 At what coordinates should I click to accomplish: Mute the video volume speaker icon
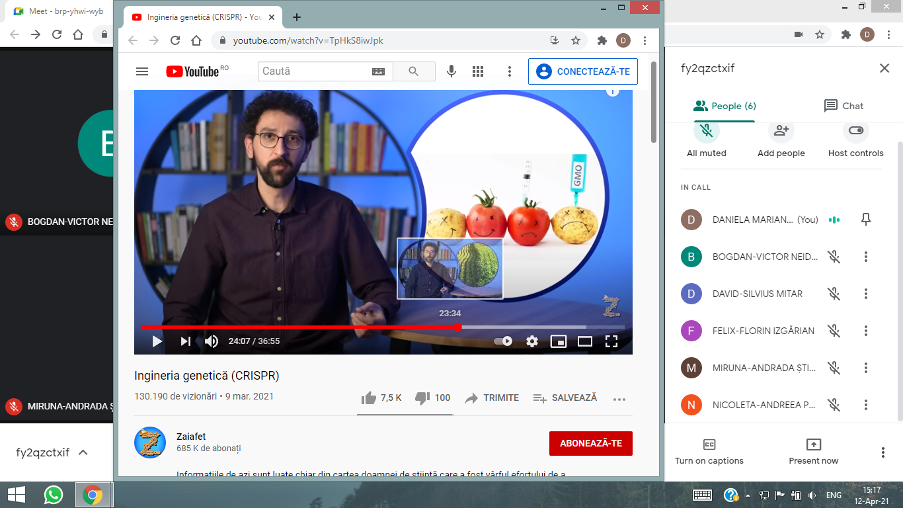[212, 341]
